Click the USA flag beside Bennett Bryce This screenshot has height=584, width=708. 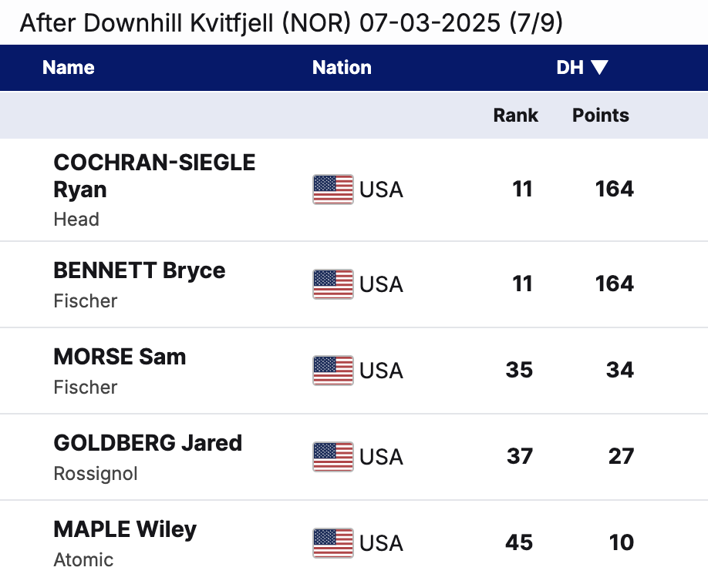click(x=332, y=284)
